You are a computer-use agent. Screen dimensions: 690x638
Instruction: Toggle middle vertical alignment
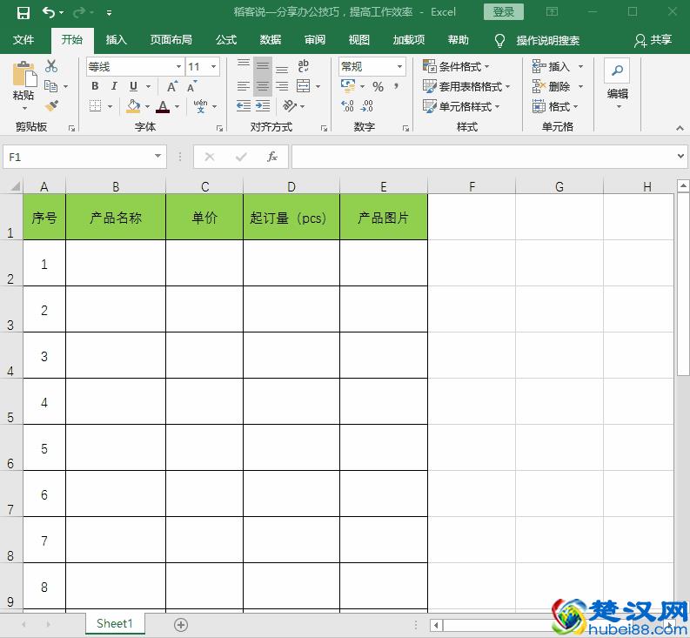click(263, 66)
